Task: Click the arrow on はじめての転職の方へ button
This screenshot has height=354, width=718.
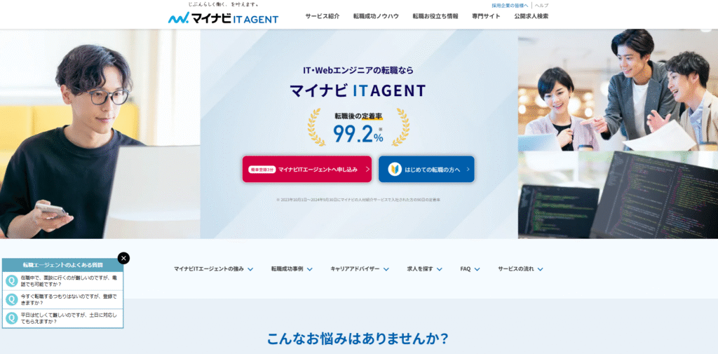Action: pos(468,169)
